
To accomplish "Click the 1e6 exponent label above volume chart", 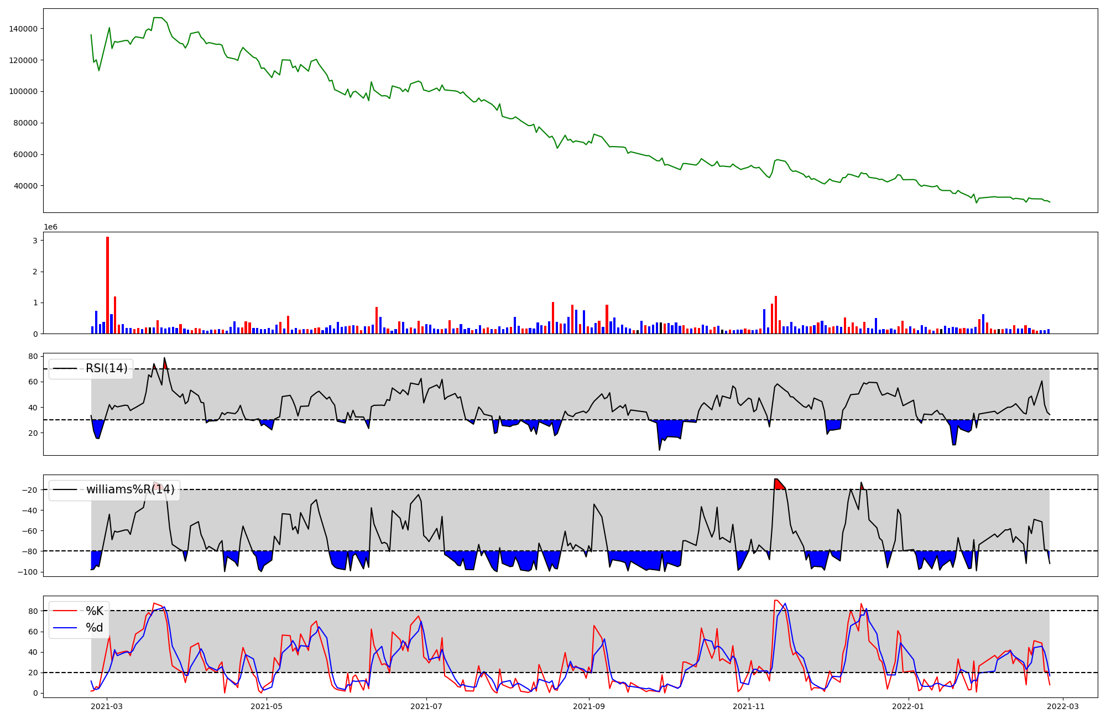I will pos(50,227).
